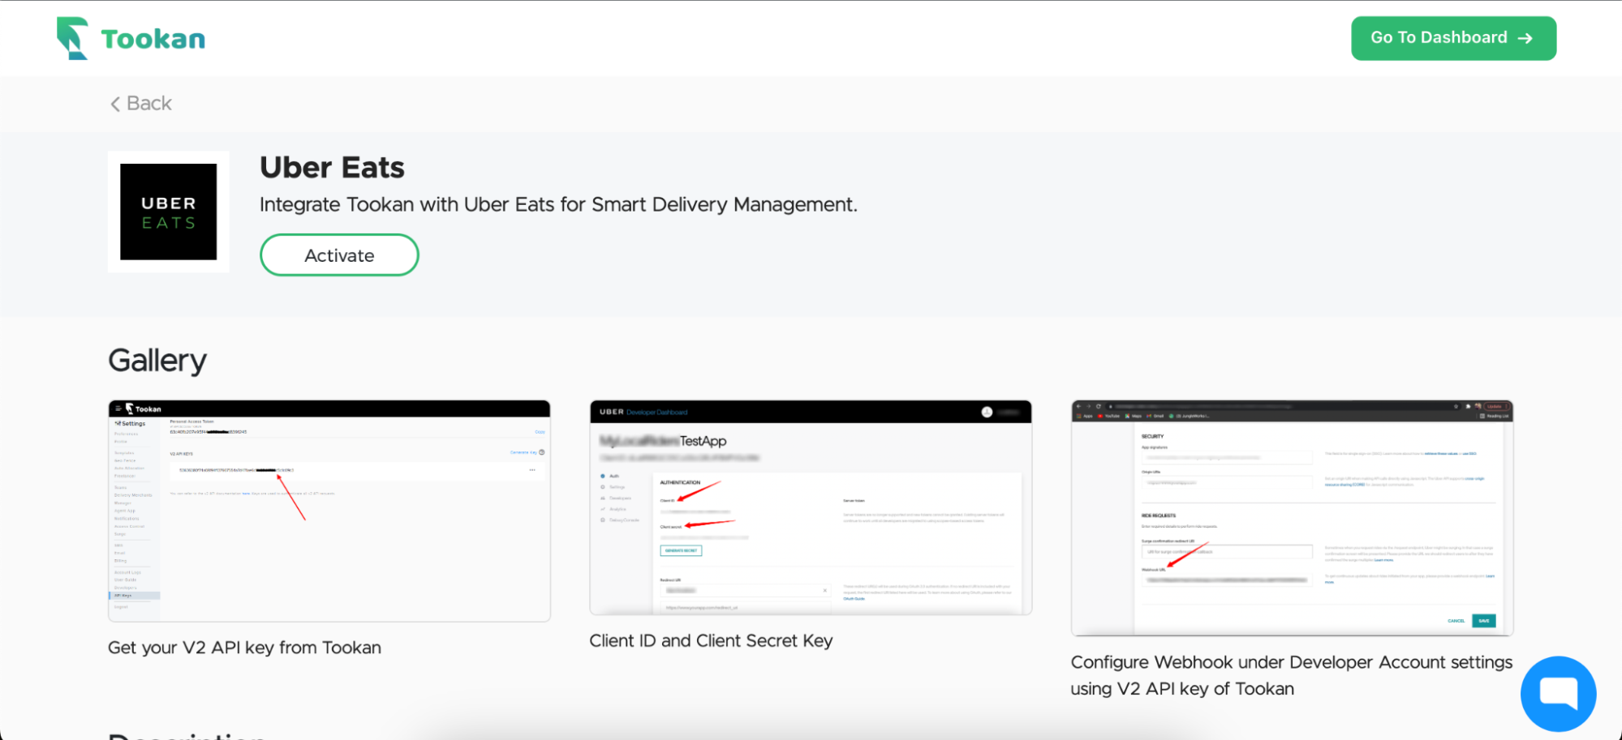Click the Gallery heading
1622x740 pixels.
(157, 361)
